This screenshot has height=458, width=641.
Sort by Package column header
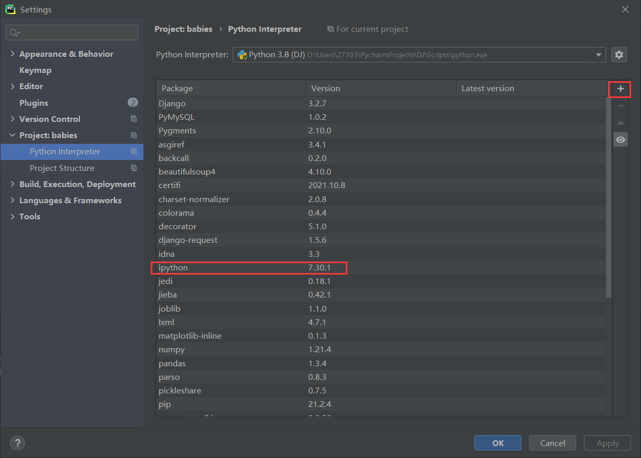tap(231, 89)
